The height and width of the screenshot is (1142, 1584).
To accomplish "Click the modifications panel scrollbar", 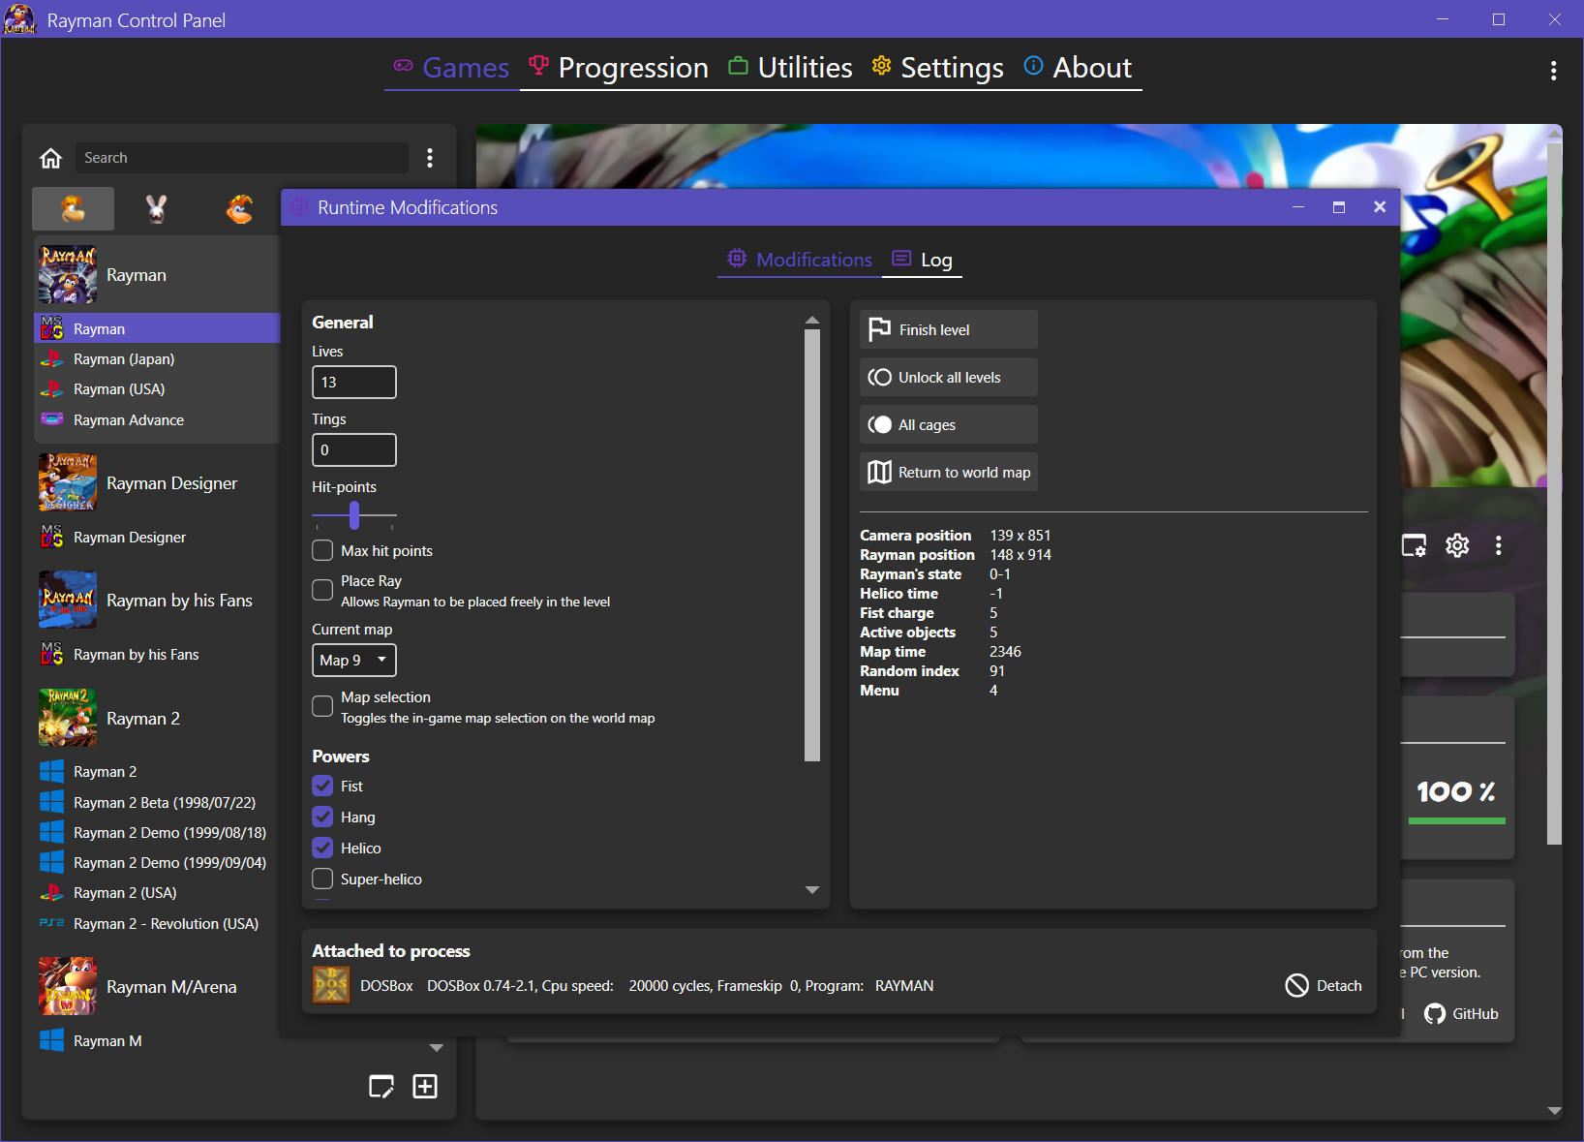I will pyautogui.click(x=812, y=545).
